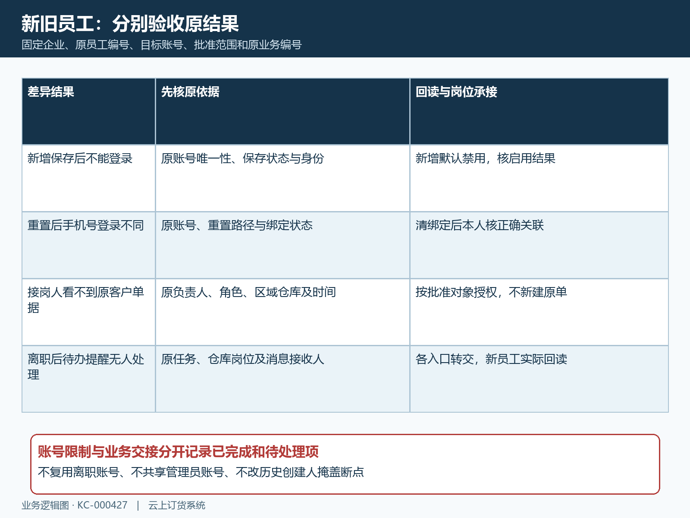Select the subtitle starting 固定企业、原员工编号
690x518 pixels.
click(162, 45)
